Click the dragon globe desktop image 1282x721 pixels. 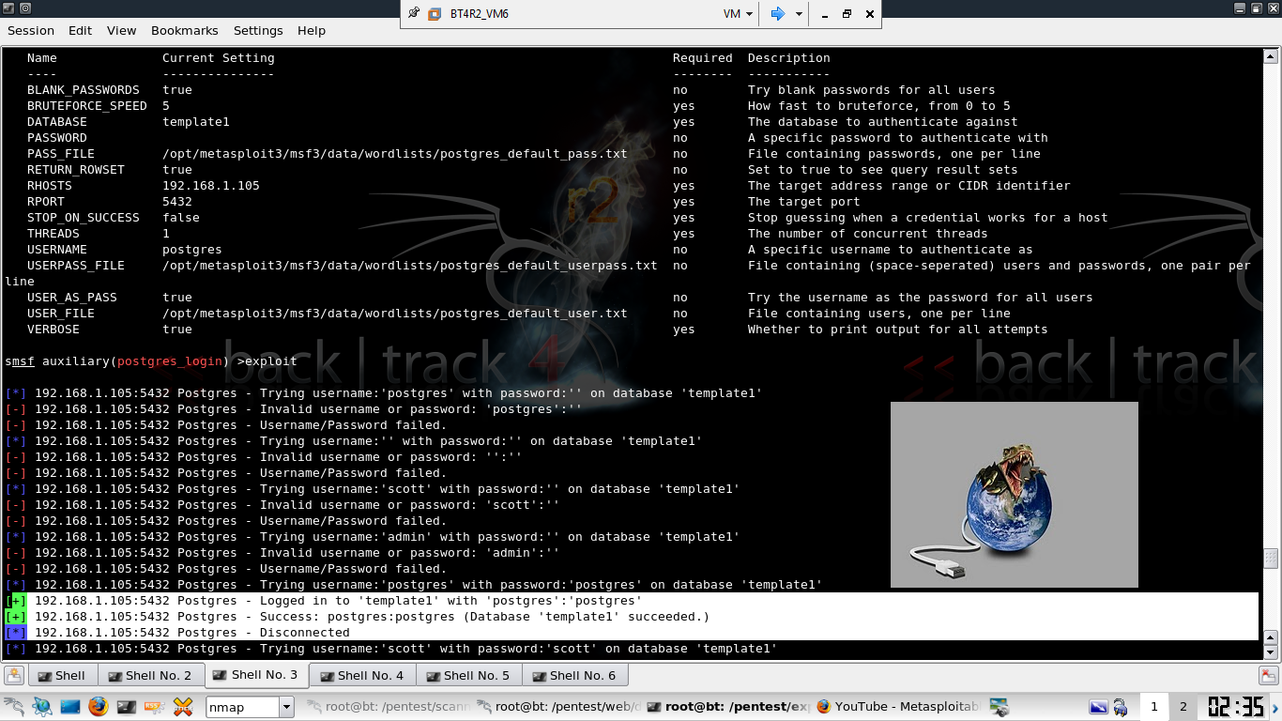[1014, 495]
